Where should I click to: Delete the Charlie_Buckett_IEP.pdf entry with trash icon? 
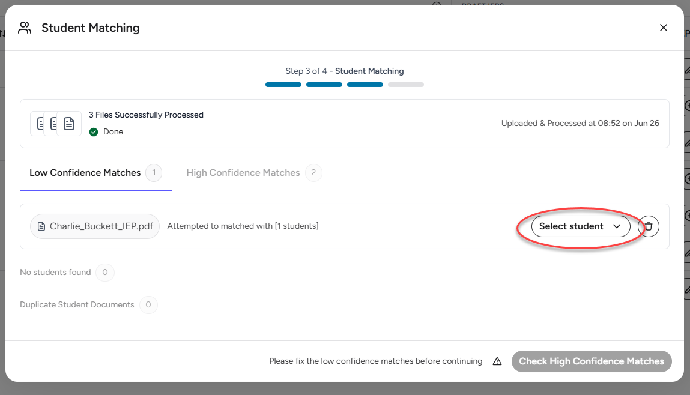(648, 226)
